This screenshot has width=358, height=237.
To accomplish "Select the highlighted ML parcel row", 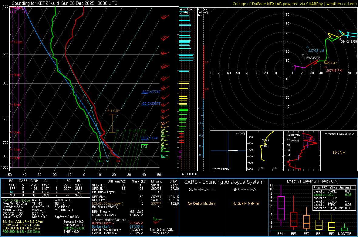I will tap(46, 192).
